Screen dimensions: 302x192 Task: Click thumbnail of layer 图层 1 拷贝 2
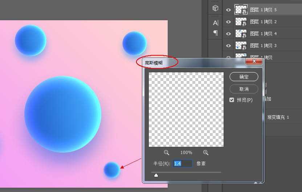[x=241, y=22]
